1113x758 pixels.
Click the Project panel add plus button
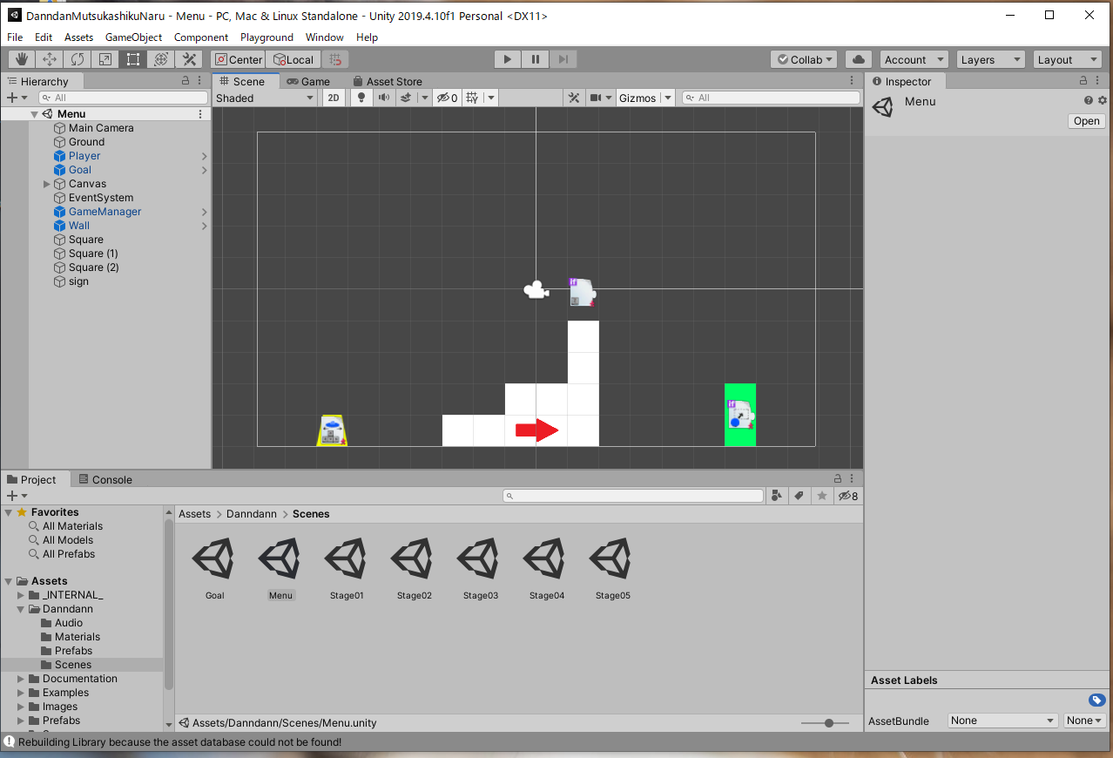pos(12,496)
